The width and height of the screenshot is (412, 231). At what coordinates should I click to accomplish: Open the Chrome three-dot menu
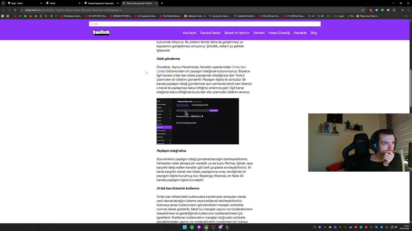point(408,10)
